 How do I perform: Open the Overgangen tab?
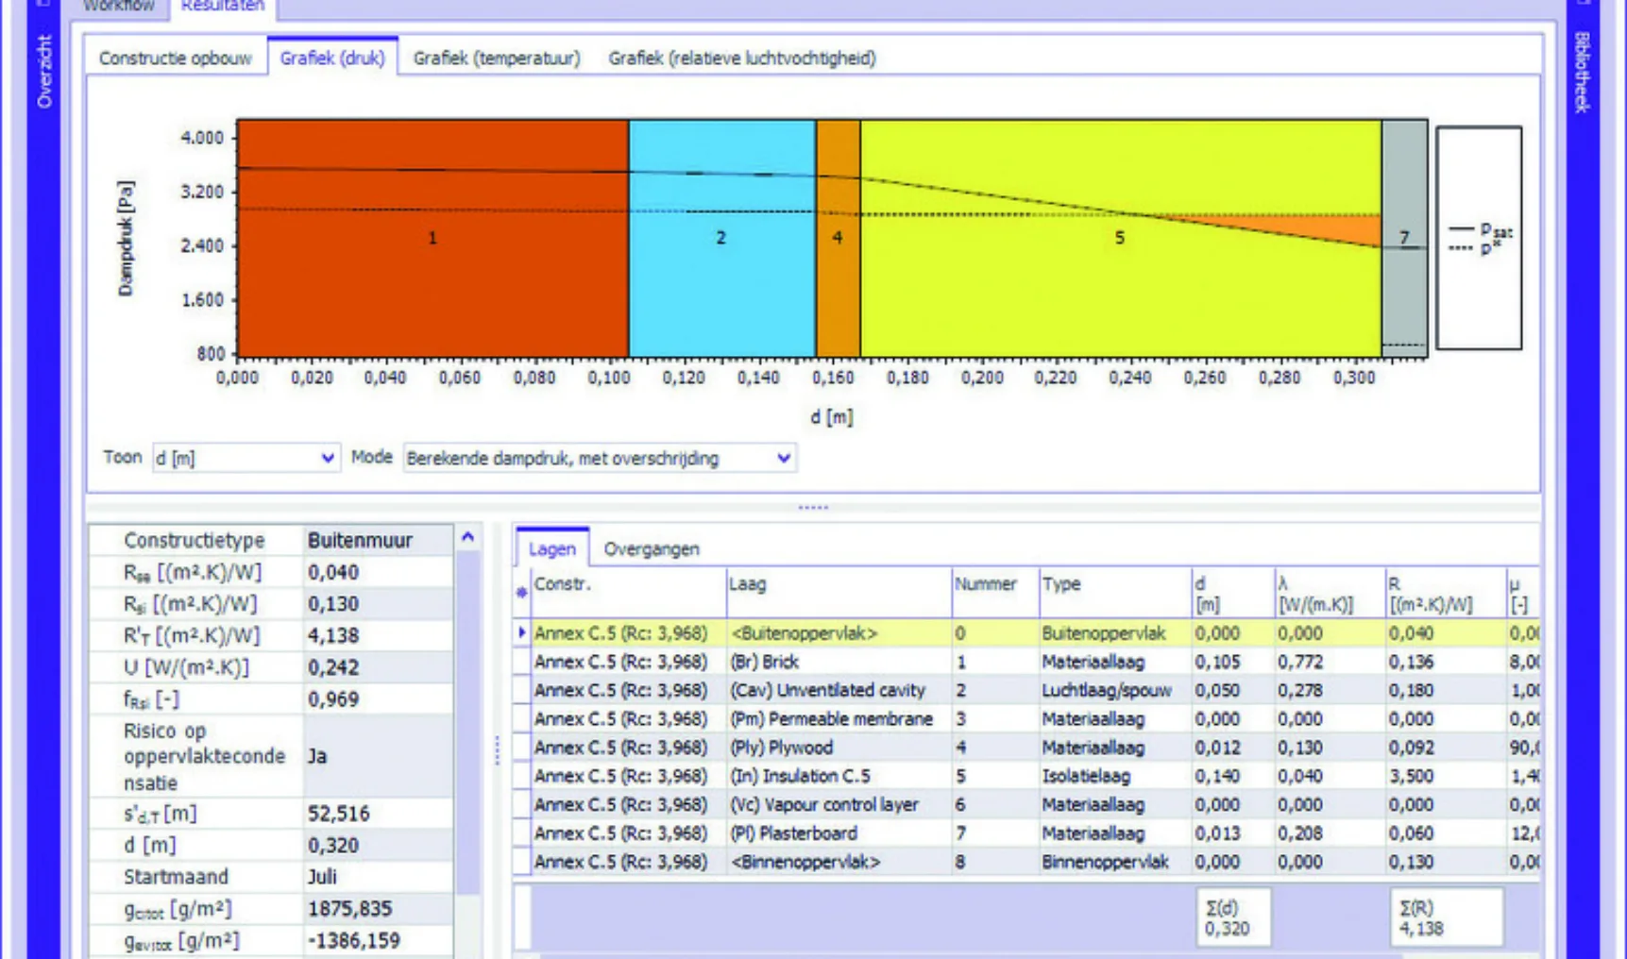(x=651, y=548)
